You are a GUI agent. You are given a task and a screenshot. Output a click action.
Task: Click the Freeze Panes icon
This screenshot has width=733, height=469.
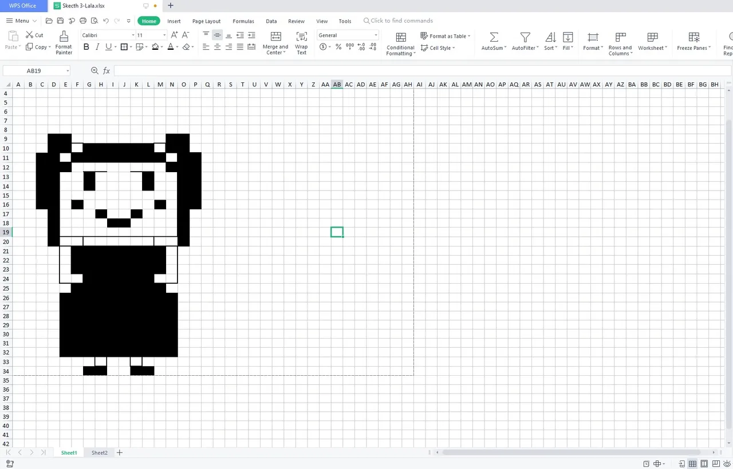click(x=694, y=37)
